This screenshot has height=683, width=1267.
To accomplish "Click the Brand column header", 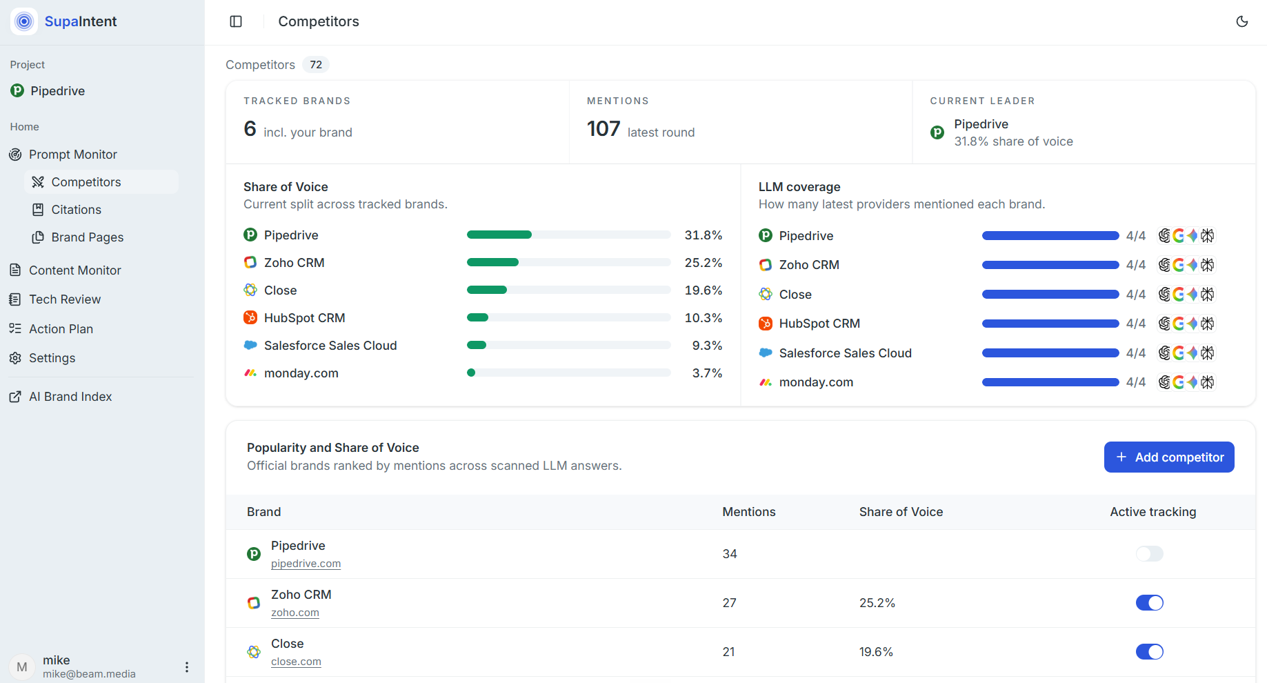I will pos(264,512).
